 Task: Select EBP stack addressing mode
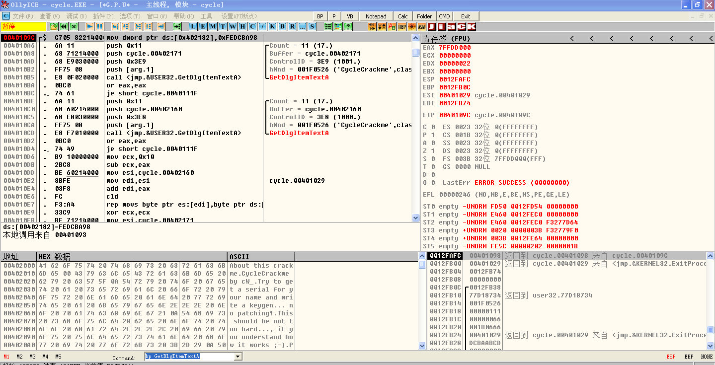[x=689, y=357]
